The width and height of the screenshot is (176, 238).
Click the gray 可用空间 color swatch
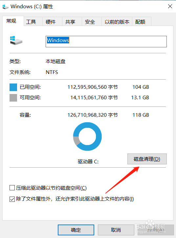(13, 98)
